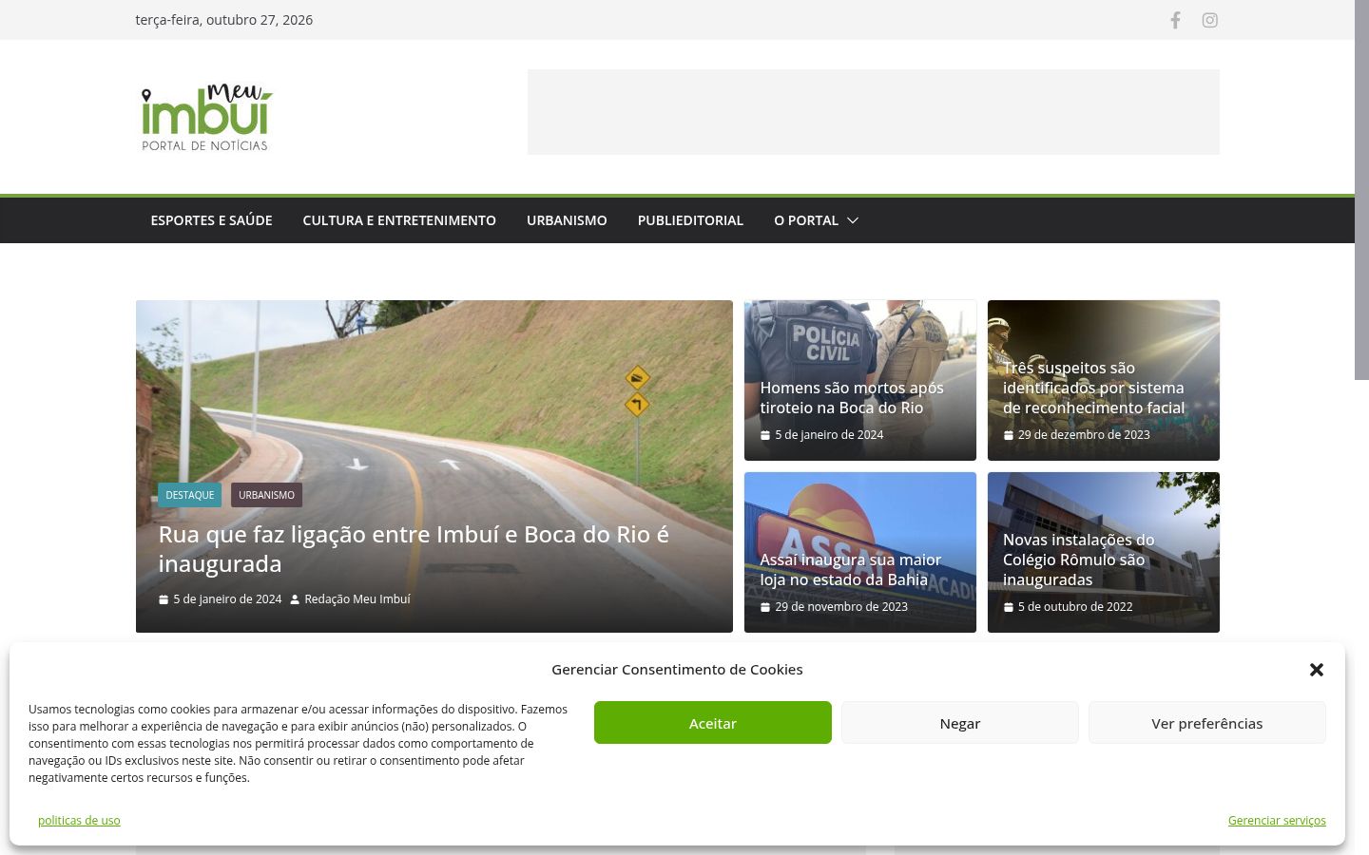Follow the políticas de uso link
The image size is (1369, 855).
[x=79, y=821]
